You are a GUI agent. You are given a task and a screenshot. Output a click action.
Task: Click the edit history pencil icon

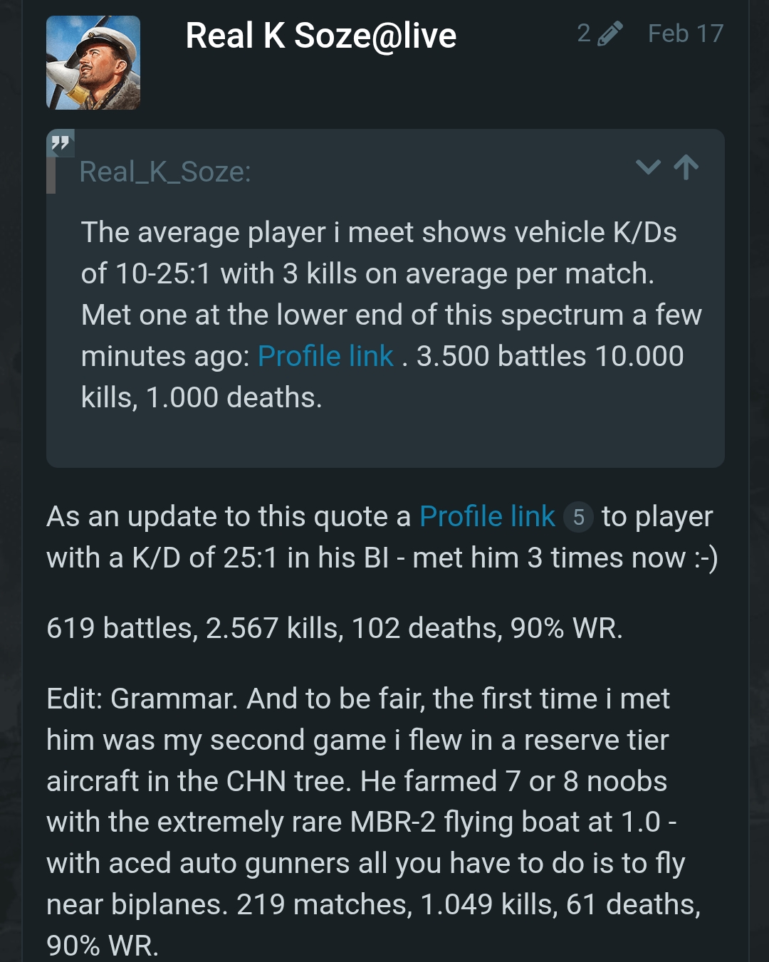(610, 33)
